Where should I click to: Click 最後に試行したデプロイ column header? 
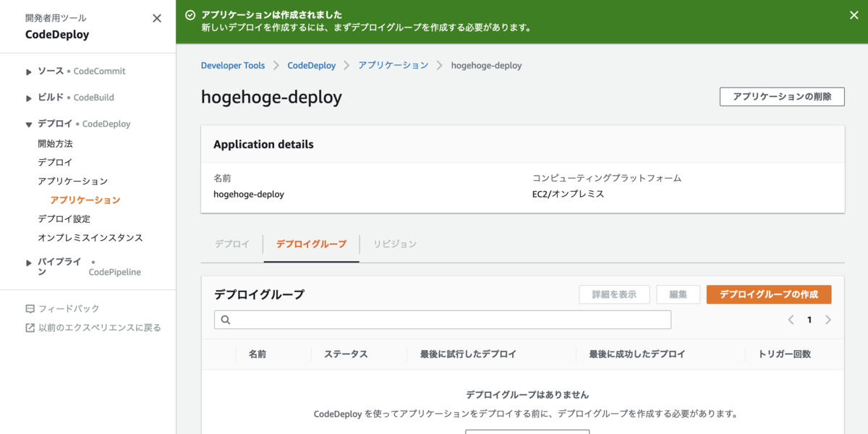468,354
